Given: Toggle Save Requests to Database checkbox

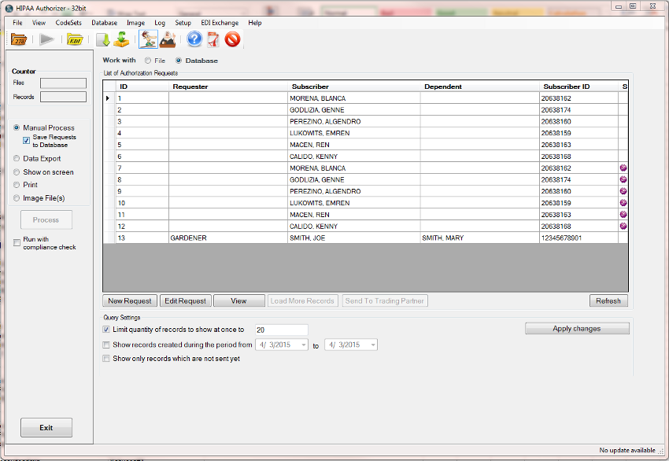Looking at the screenshot, I should point(26,141).
